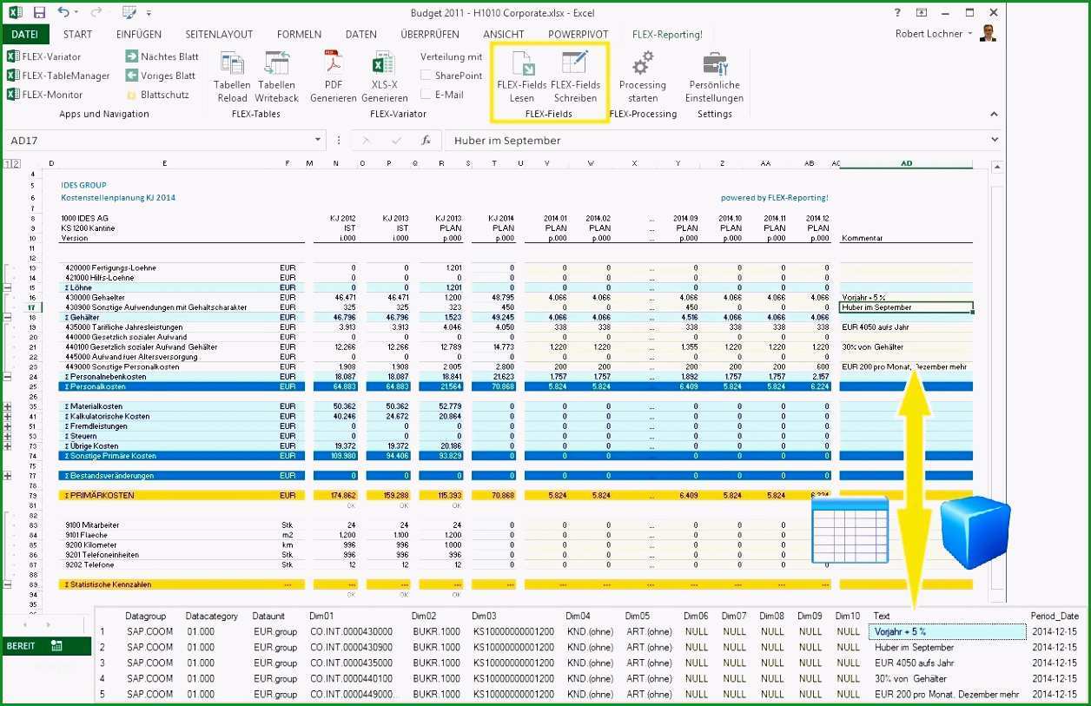Select the '9100 Mitarbeiter' row label
Image resolution: width=1091 pixels, height=706 pixels.
[x=92, y=525]
